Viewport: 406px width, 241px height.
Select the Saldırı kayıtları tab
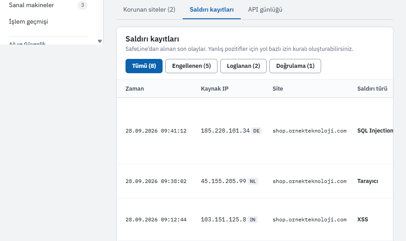click(212, 9)
